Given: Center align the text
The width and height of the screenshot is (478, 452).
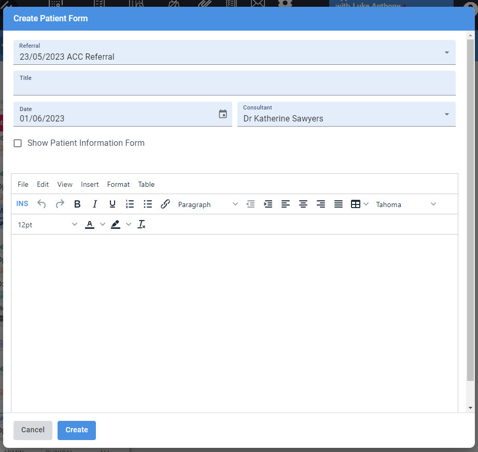Looking at the screenshot, I should point(303,204).
